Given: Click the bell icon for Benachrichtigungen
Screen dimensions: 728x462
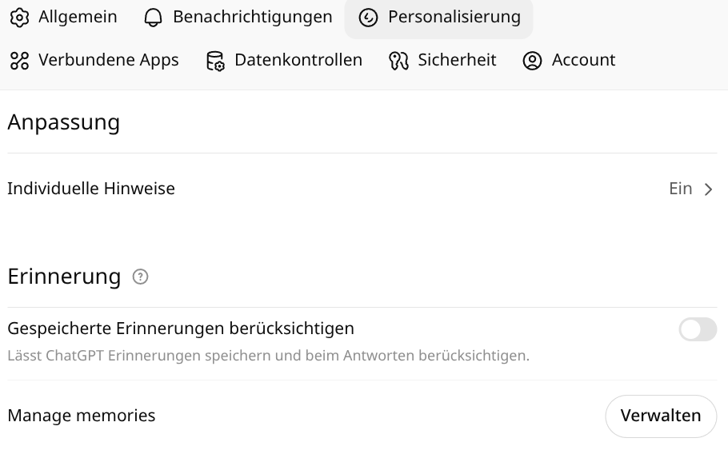Looking at the screenshot, I should coord(153,18).
